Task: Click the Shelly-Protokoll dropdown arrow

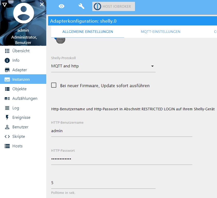Action: 152,66
